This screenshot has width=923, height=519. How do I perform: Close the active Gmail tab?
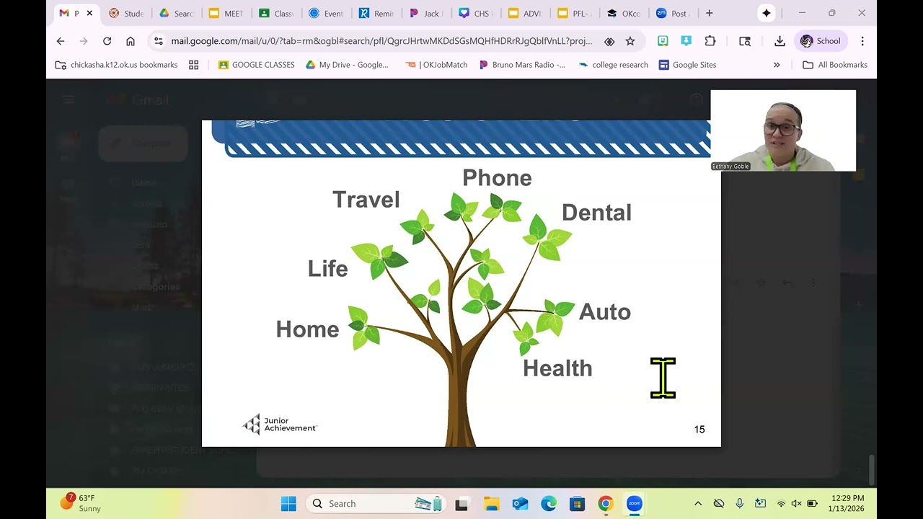coord(90,13)
